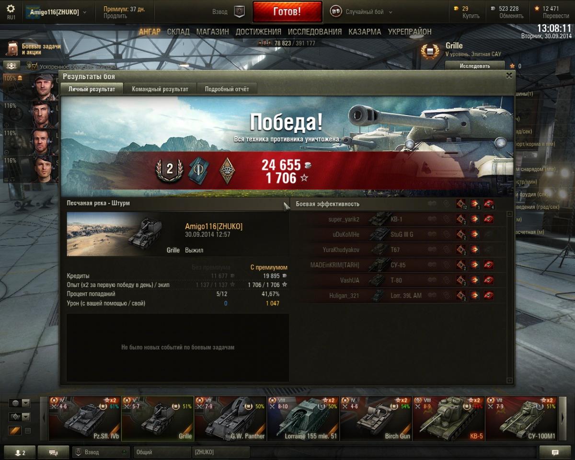This screenshot has width=575, height=460.
Task: Select the KB-5 tank in carousel
Action: (x=448, y=418)
